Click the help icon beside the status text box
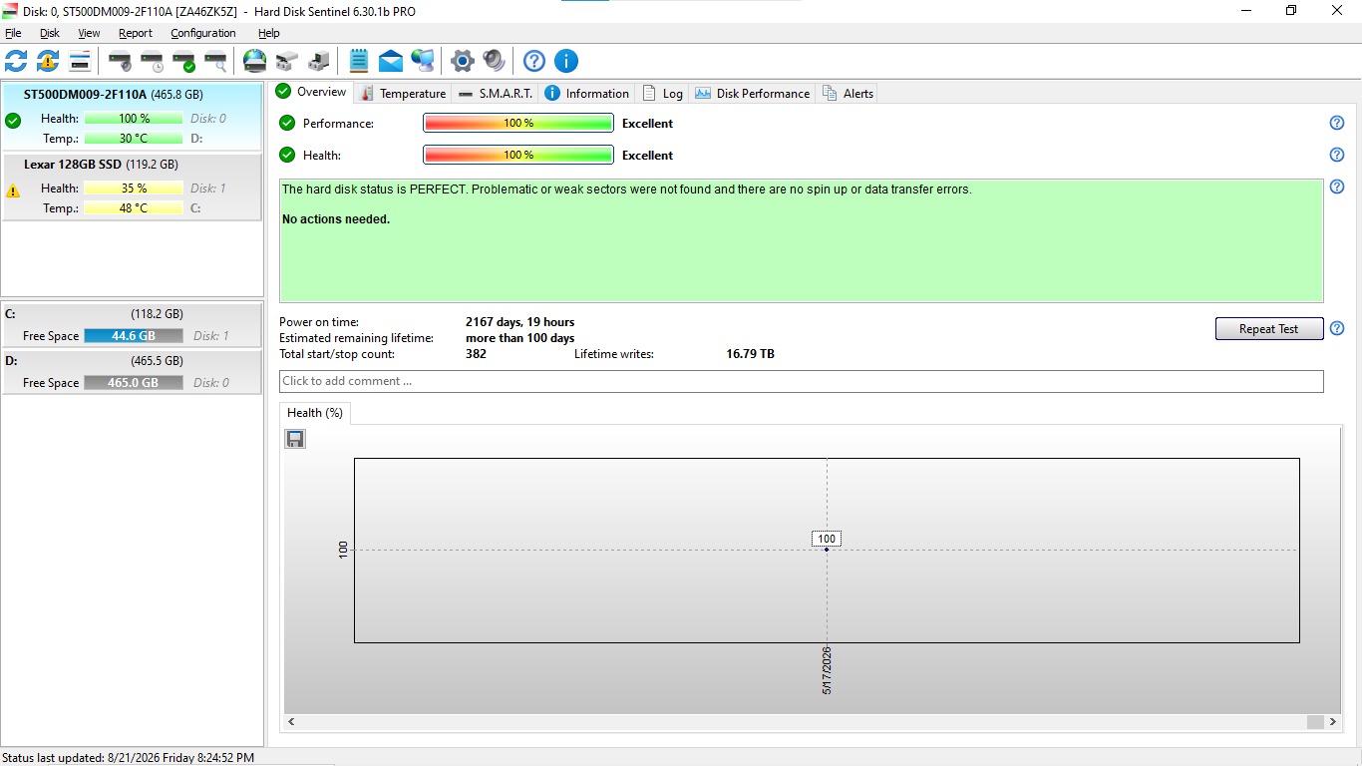The height and width of the screenshot is (766, 1362). [1337, 187]
